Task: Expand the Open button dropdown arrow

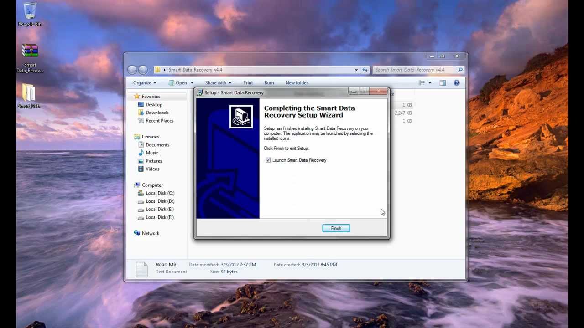Action: coord(192,83)
